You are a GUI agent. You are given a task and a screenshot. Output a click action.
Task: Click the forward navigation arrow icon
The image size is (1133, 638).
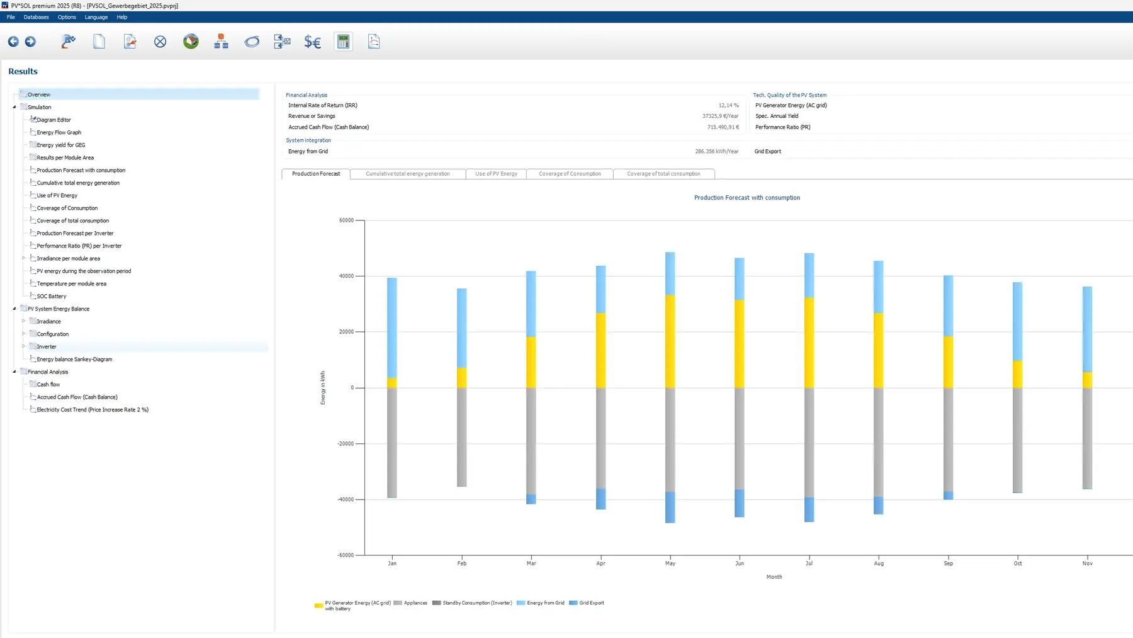[x=30, y=42]
